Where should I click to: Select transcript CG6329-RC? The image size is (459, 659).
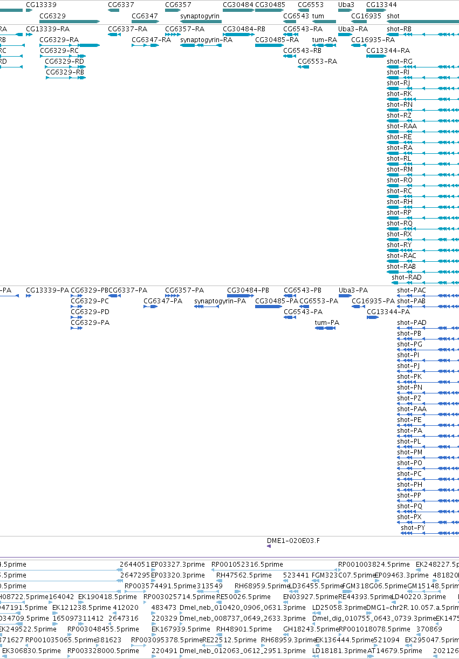pos(59,51)
